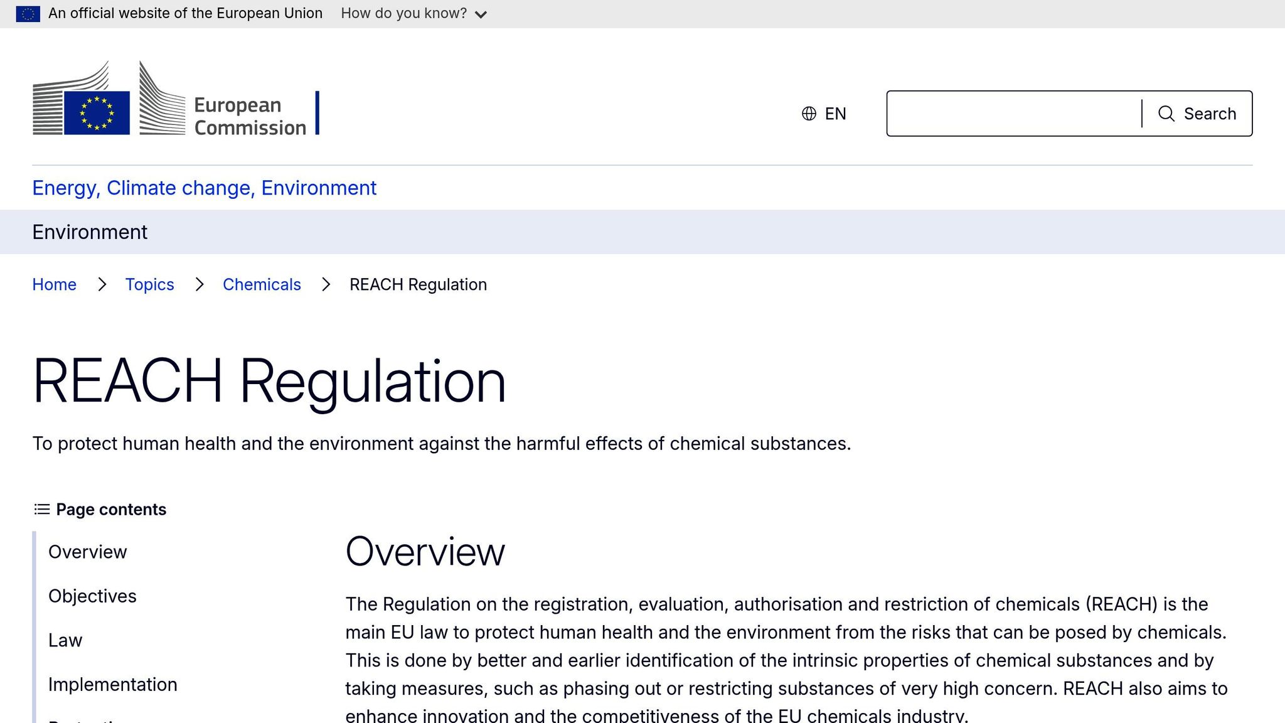This screenshot has height=723, width=1285.
Task: Jump to Implementation in page contents
Action: pyautogui.click(x=112, y=684)
